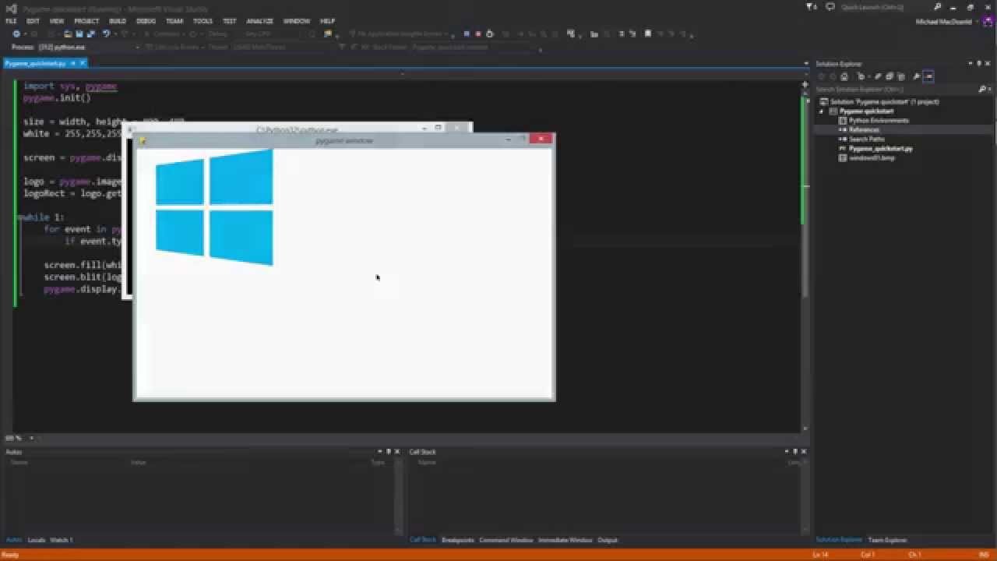Toggle Solution Explorer auto-hide pin
The width and height of the screenshot is (997, 561).
[979, 64]
